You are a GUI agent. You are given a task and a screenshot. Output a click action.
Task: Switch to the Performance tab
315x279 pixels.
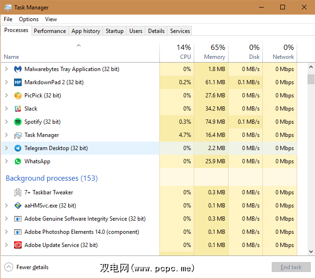pyautogui.click(x=50, y=31)
